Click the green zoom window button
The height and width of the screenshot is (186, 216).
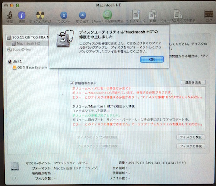[x=18, y=6]
